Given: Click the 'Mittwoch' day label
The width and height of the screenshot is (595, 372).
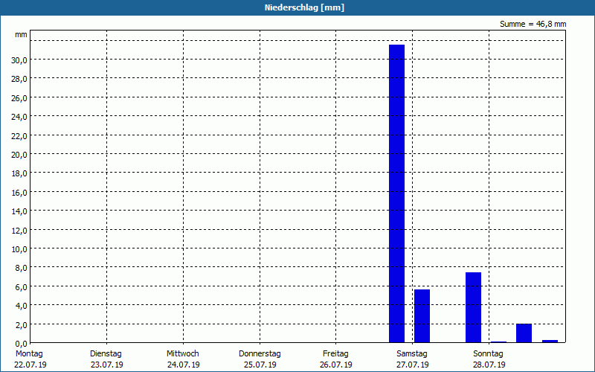Looking at the screenshot, I should [x=182, y=354].
